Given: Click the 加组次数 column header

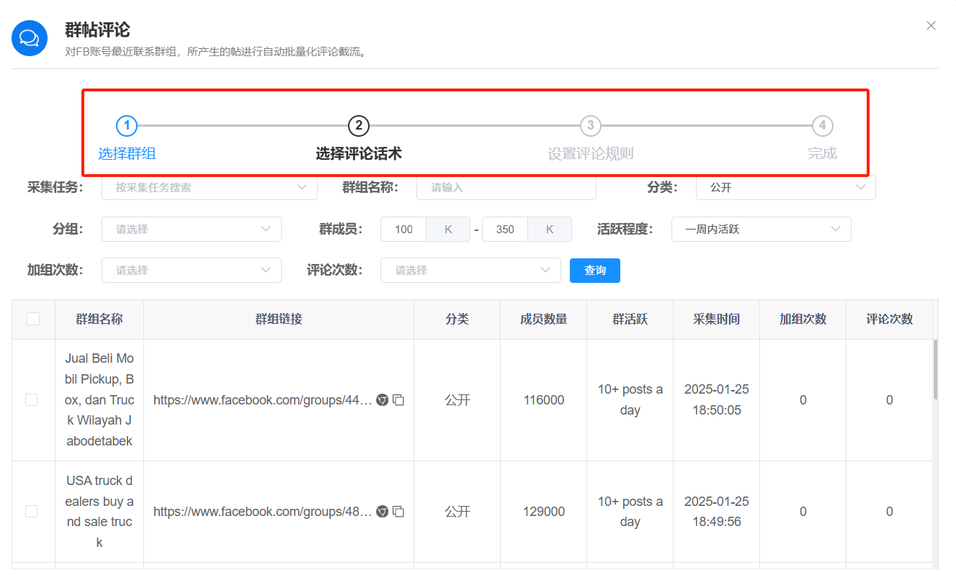Looking at the screenshot, I should coord(803,319).
